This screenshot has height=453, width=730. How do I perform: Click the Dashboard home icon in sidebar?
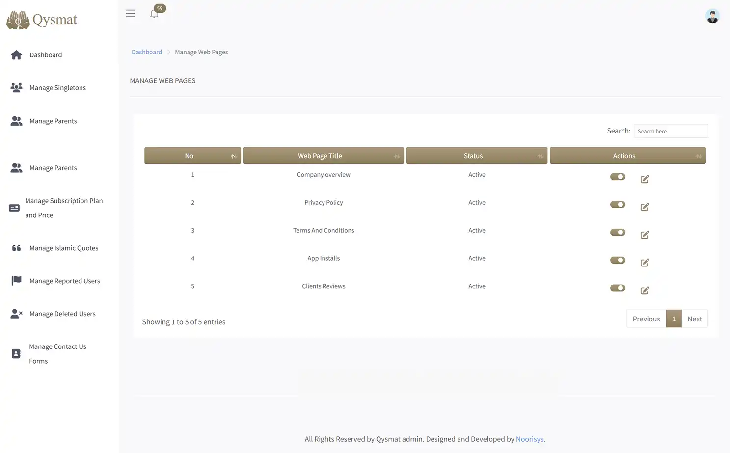point(16,54)
